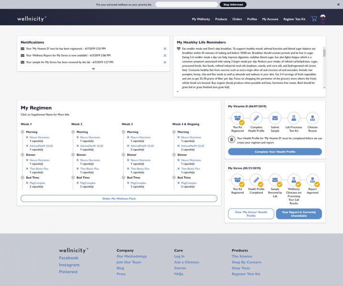343x286 pixels.
Task: Open Products in the navigation bar
Action: pyautogui.click(x=221, y=19)
